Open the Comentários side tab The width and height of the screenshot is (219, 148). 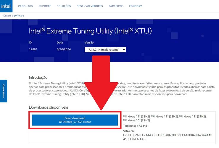[x=4, y=91]
